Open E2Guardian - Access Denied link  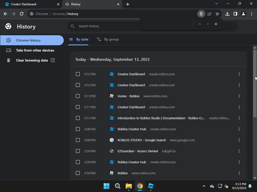coord(138,151)
